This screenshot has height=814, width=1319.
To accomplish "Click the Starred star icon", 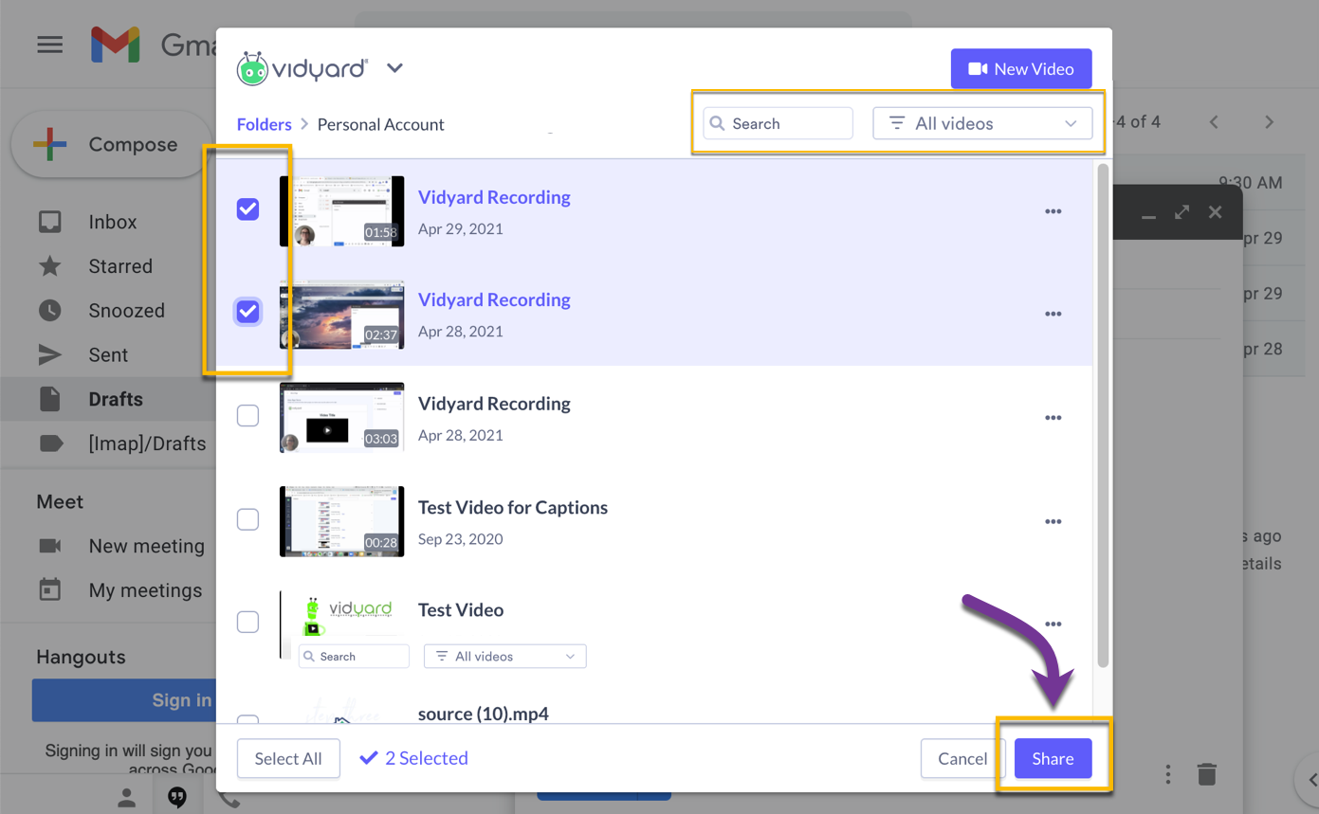I will click(49, 266).
